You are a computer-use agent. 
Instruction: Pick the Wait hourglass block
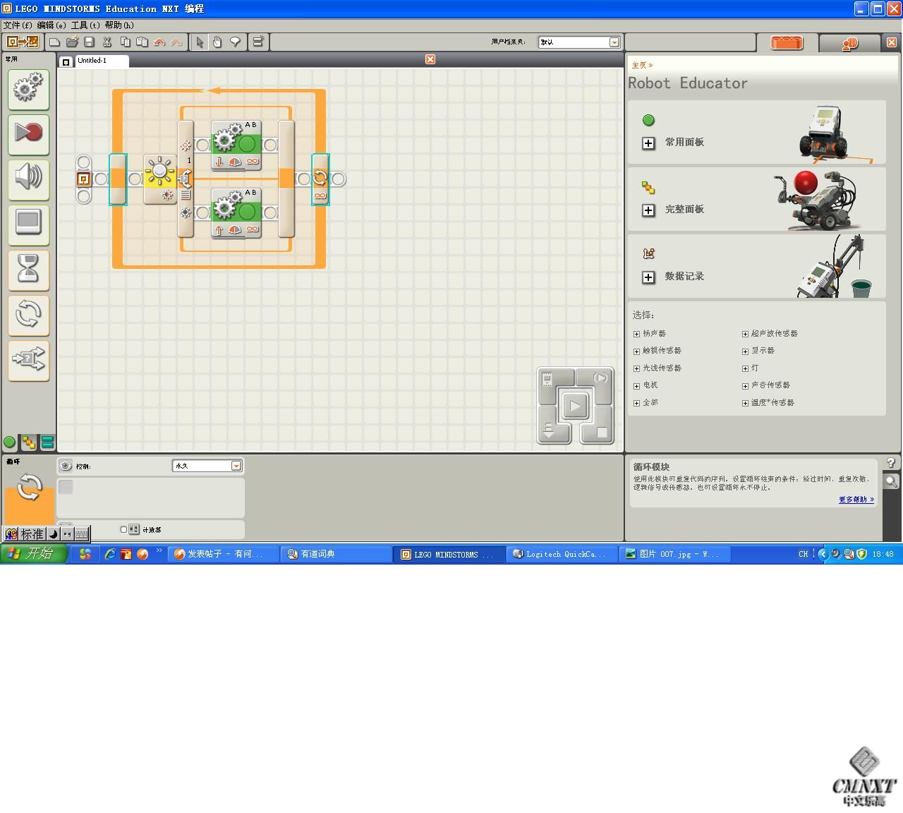click(x=28, y=270)
